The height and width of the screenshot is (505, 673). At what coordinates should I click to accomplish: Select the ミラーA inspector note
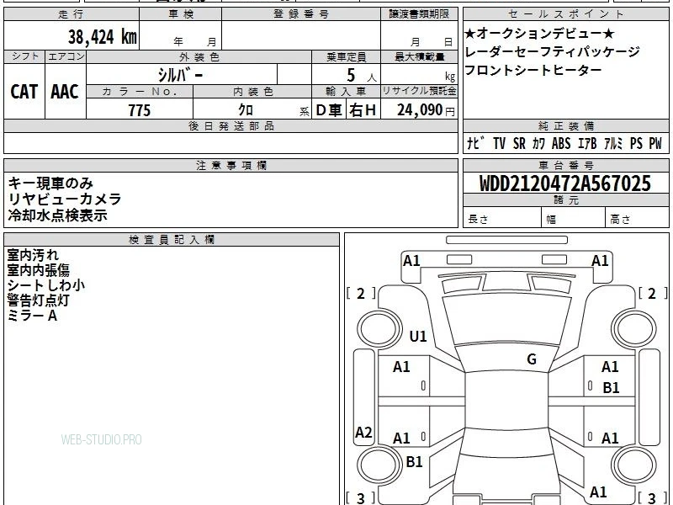(x=32, y=316)
